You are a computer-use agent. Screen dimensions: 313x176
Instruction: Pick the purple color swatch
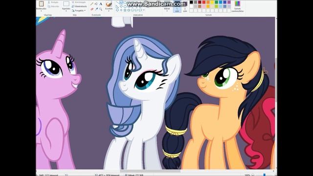tap(229, 2)
